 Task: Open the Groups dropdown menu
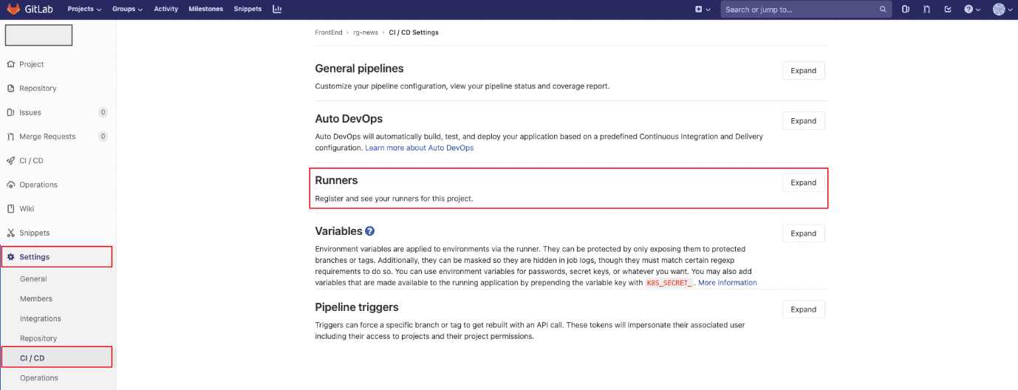[128, 10]
